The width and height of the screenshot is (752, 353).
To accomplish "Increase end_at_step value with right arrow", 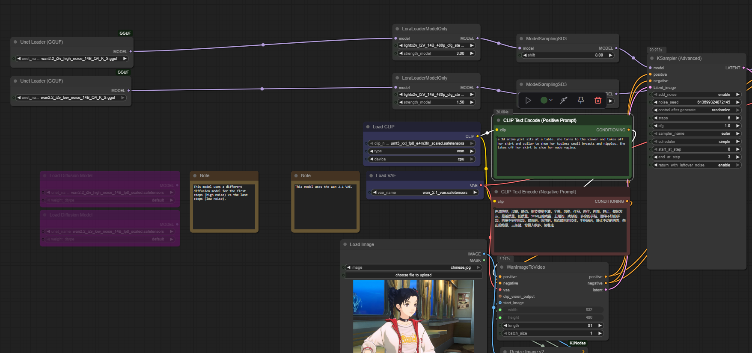I will (x=737, y=157).
